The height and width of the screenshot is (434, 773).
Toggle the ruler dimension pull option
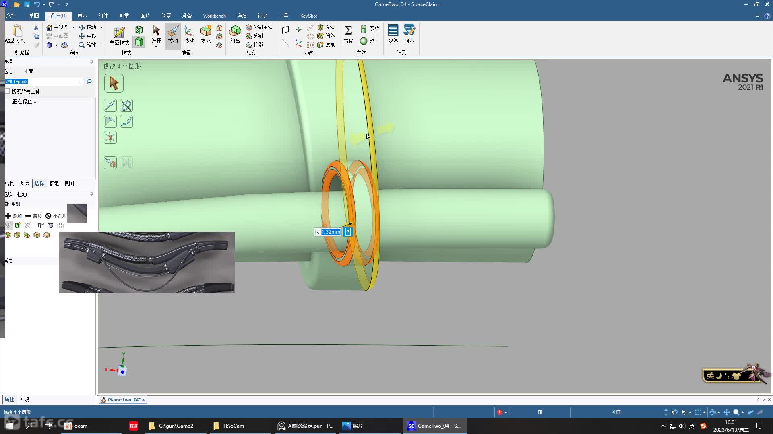click(x=60, y=225)
